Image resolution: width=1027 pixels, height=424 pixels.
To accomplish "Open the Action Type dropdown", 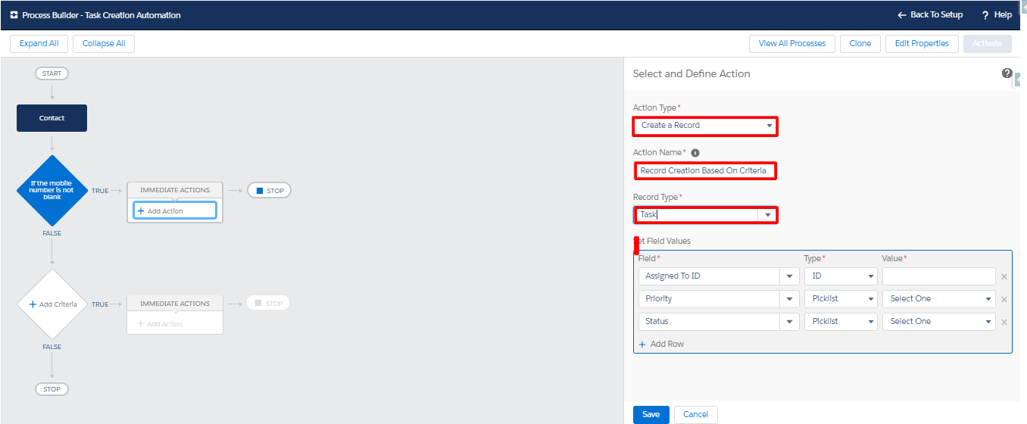I will (705, 126).
